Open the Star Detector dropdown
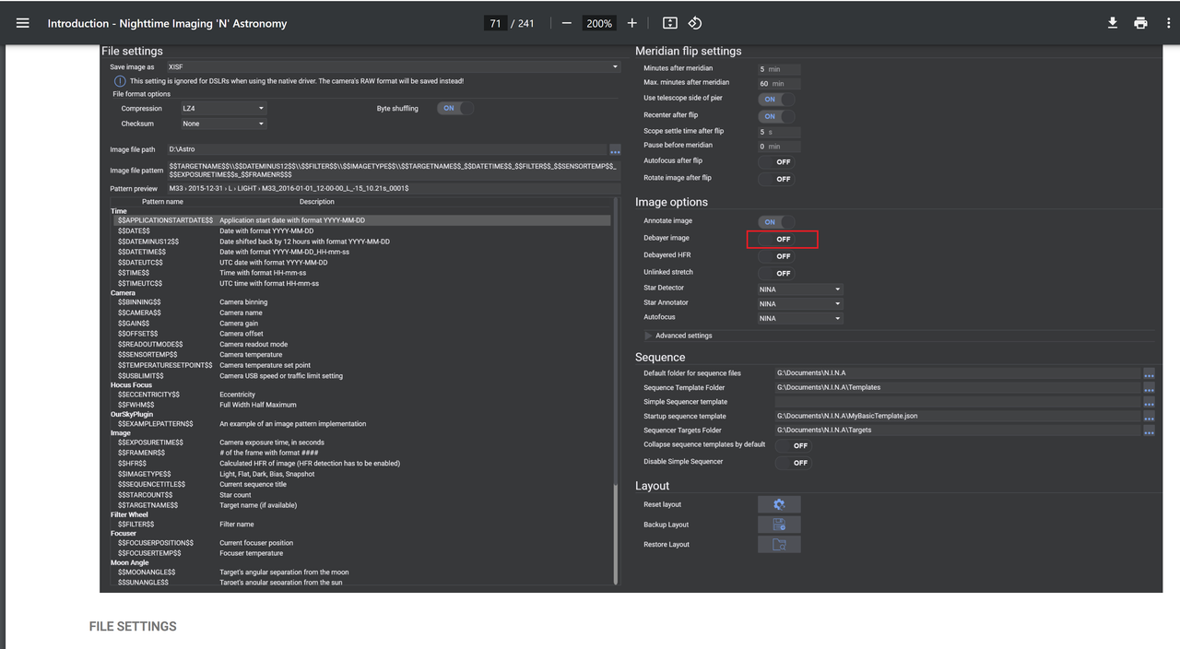Image resolution: width=1180 pixels, height=649 pixels. [x=800, y=289]
